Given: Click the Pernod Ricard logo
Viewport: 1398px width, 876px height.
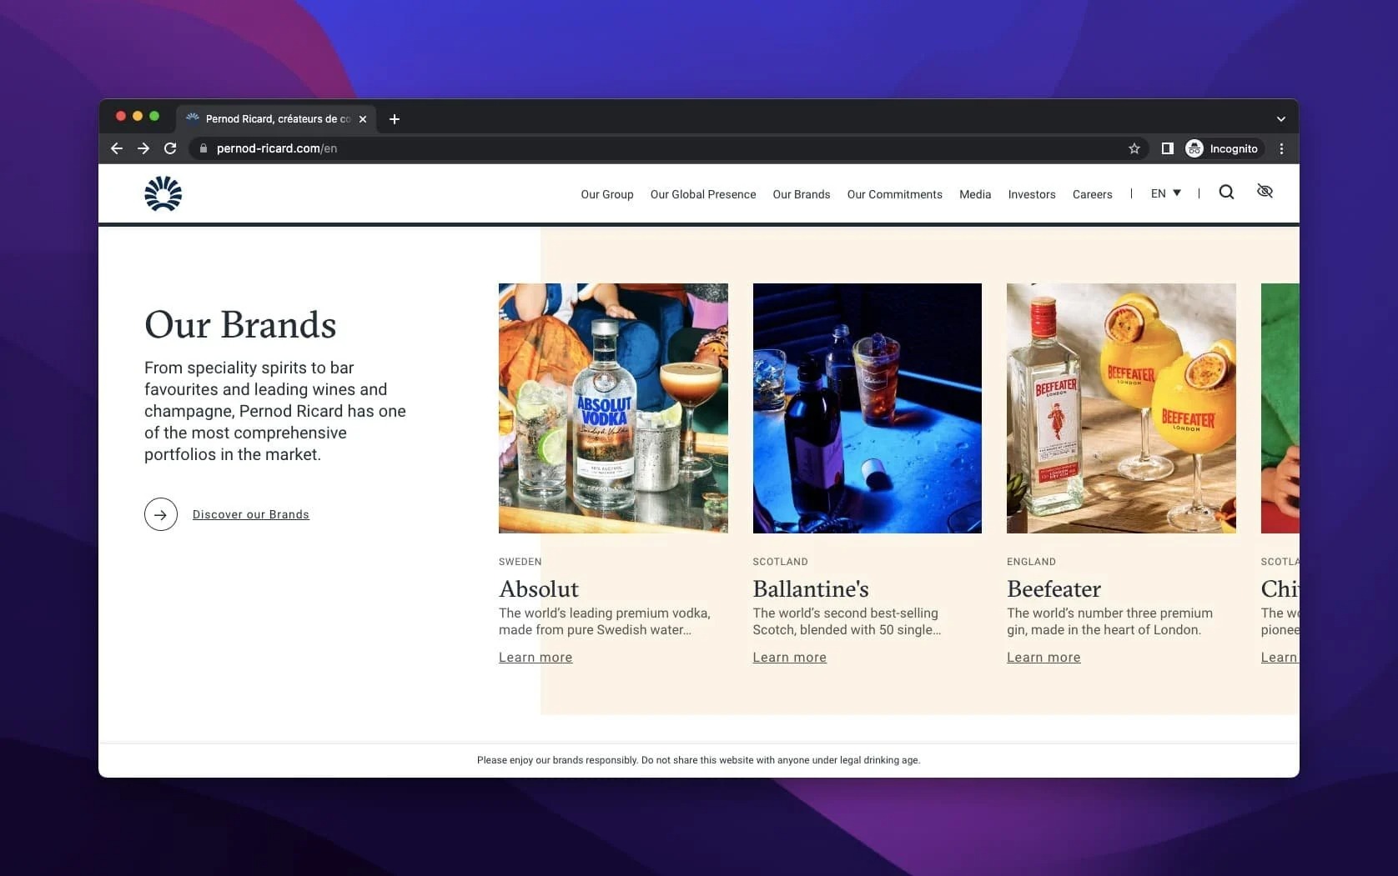Looking at the screenshot, I should (163, 193).
